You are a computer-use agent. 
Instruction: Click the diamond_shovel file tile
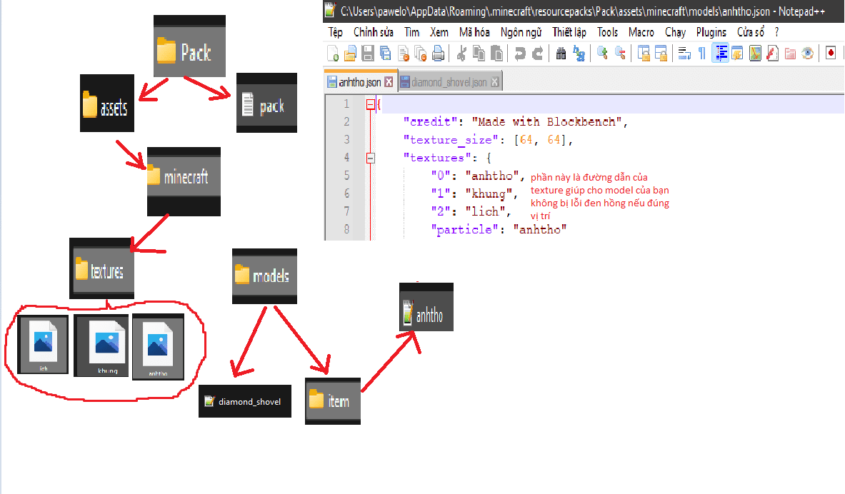tap(245, 401)
